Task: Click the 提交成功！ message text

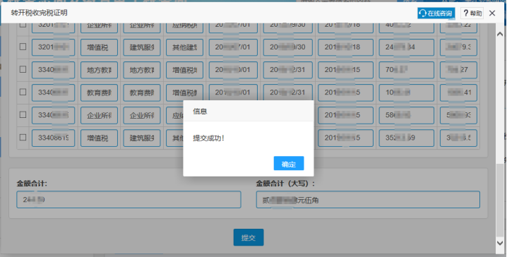Action: coord(208,138)
